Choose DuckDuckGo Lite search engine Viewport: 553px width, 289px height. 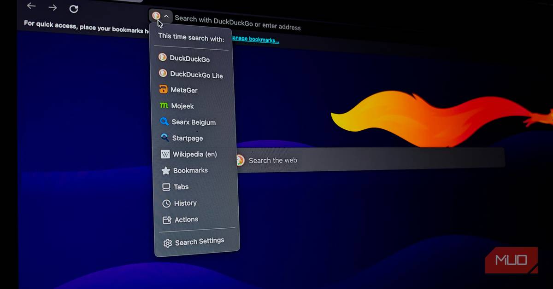(x=190, y=75)
